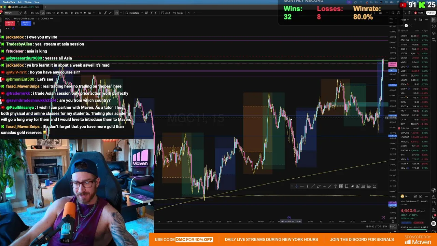Select SILVER row in the watchlist
Viewport: 437px width, 246px height.
click(414, 58)
